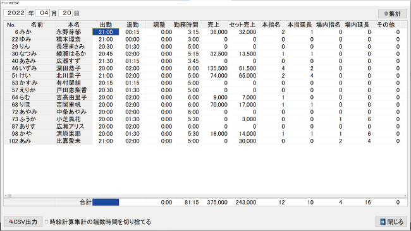Image resolution: width=411 pixels, height=231 pixels.
Task: Click clock-out time 00:15 for みか
Action: (132, 32)
